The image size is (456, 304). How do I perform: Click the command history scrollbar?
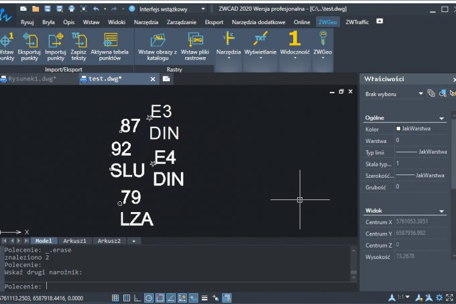pos(353,264)
